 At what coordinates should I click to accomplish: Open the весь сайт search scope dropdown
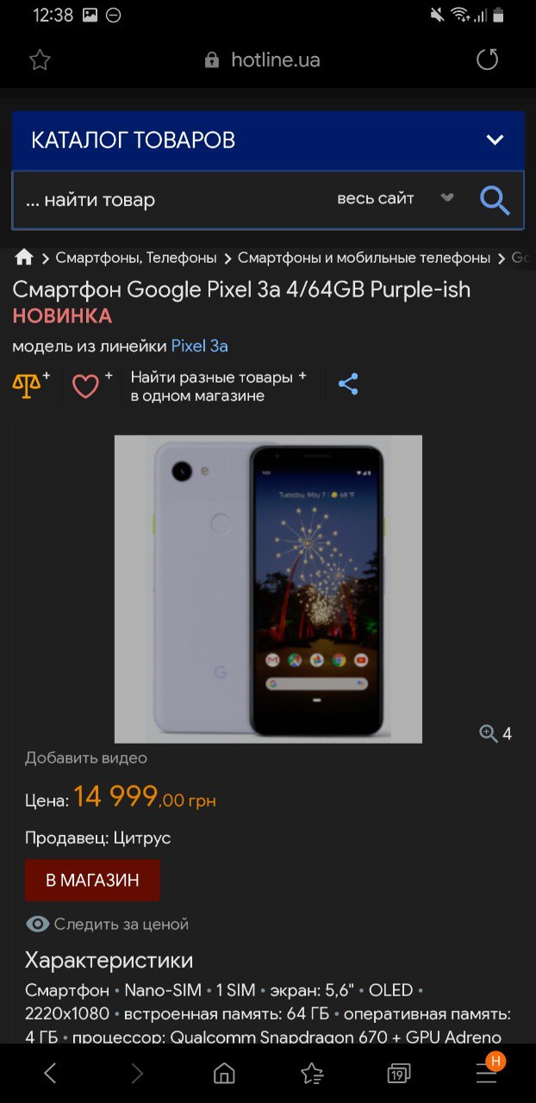pos(396,198)
